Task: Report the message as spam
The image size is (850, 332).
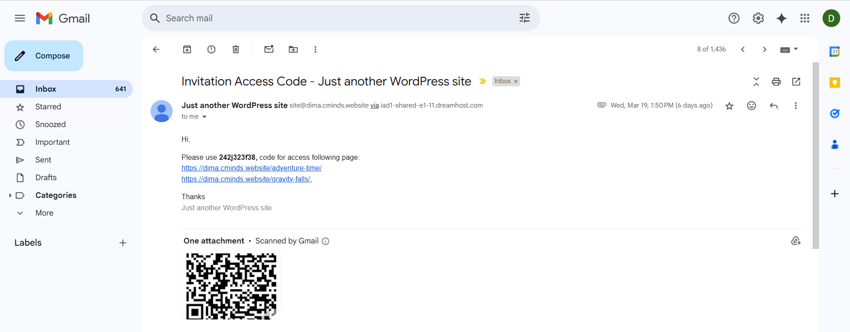Action: click(211, 50)
